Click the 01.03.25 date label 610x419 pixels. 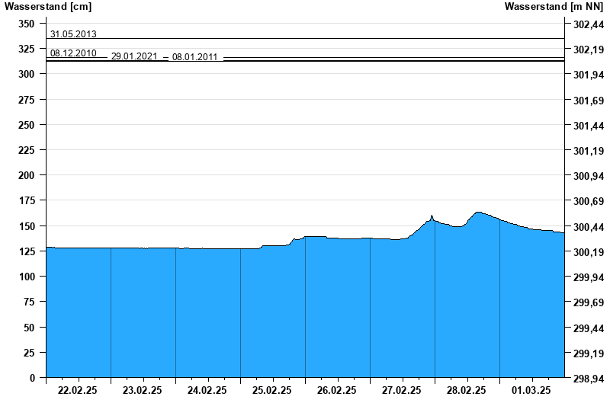pos(531,391)
